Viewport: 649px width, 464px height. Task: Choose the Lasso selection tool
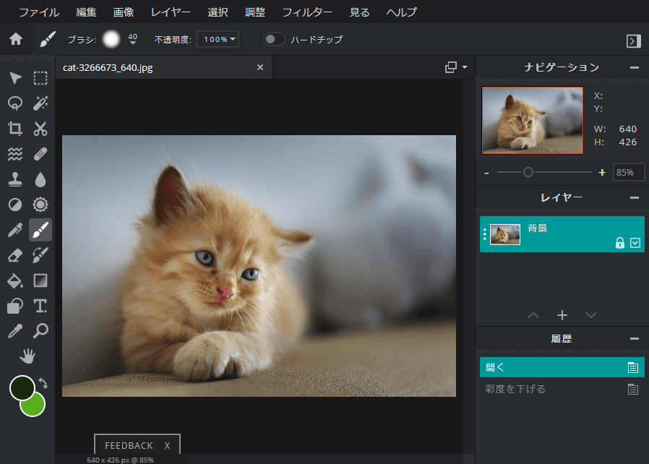point(14,103)
